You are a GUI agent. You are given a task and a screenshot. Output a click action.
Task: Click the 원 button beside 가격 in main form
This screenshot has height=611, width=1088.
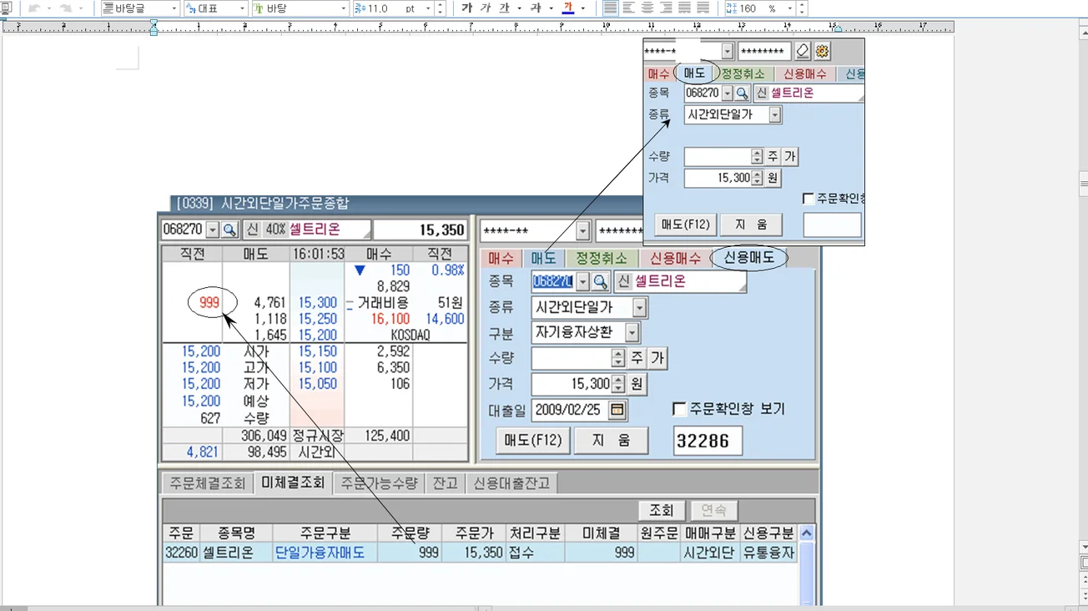click(x=637, y=384)
